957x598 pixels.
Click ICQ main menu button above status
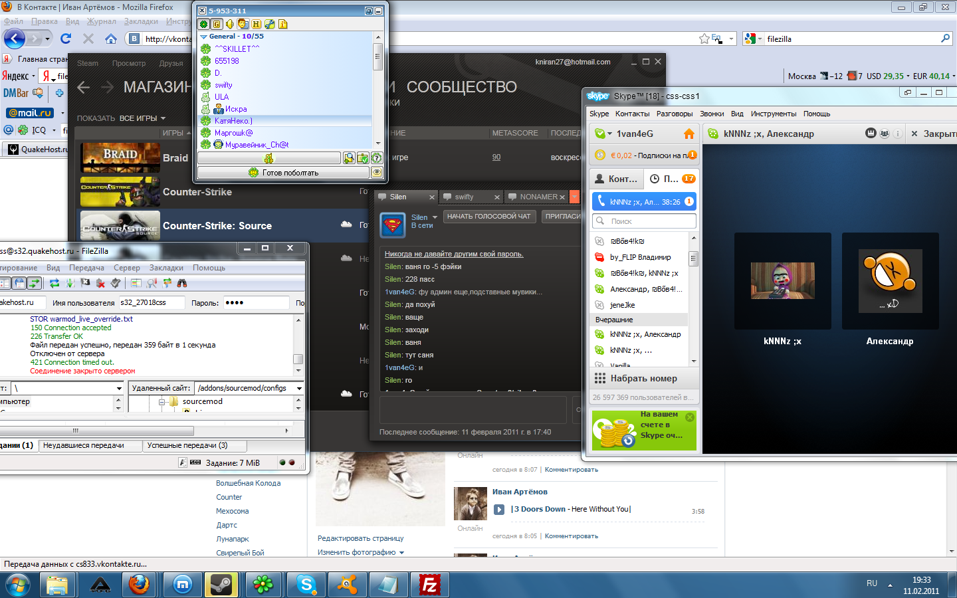[269, 158]
